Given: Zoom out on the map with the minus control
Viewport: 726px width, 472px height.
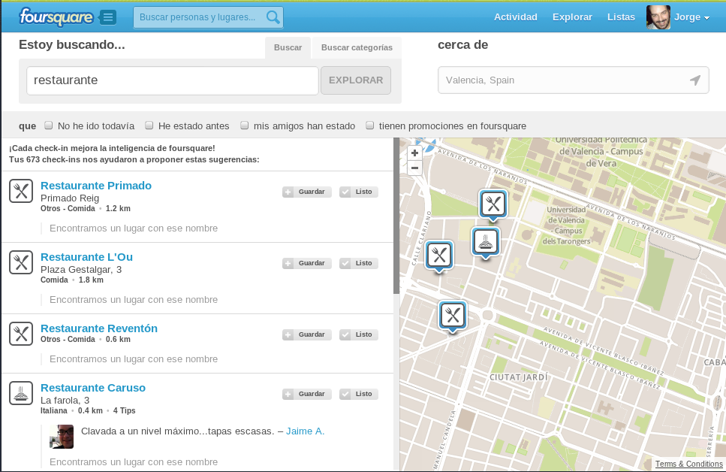Looking at the screenshot, I should click(x=414, y=168).
